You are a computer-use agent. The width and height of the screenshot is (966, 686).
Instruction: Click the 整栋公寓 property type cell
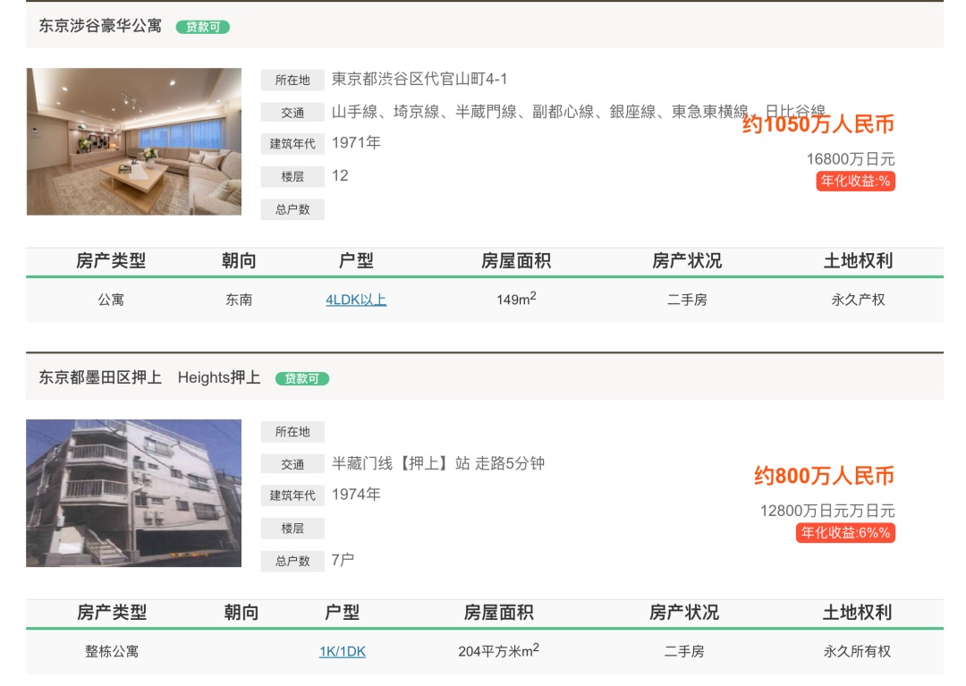(112, 651)
